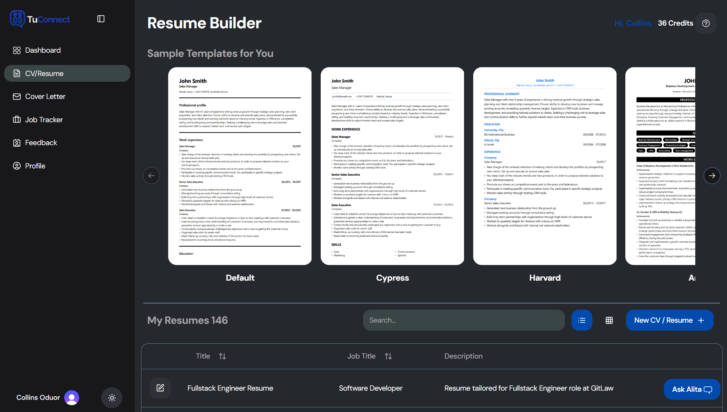Click Collins Oduor profile avatar
This screenshot has width=727, height=412.
coord(71,397)
